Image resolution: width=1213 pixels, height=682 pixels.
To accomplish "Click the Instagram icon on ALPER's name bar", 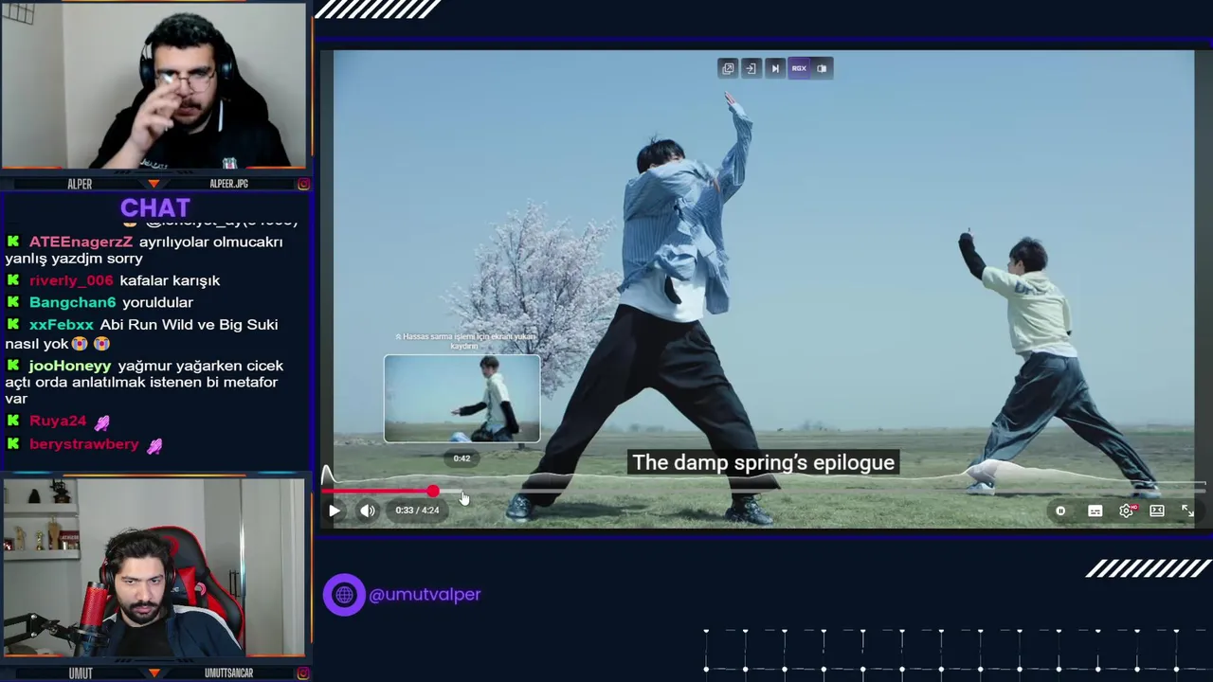I will (303, 184).
